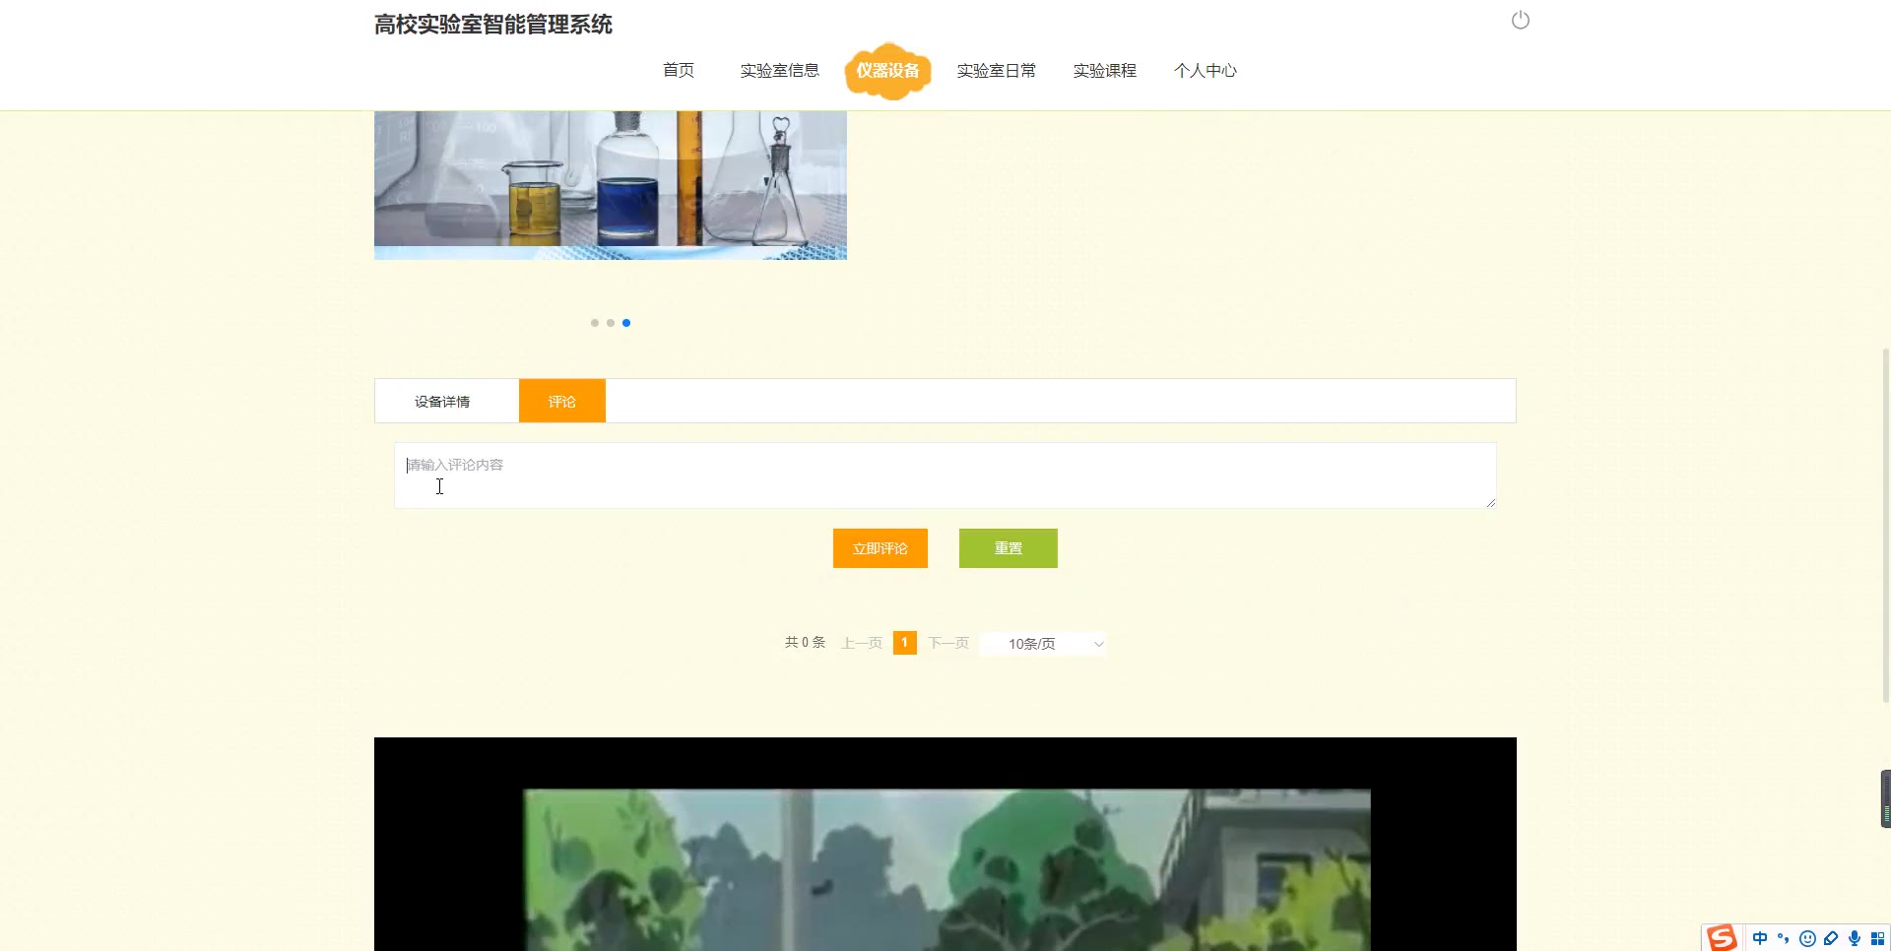Open the 实验室信息 menu item
This screenshot has height=951, width=1891.
click(780, 71)
